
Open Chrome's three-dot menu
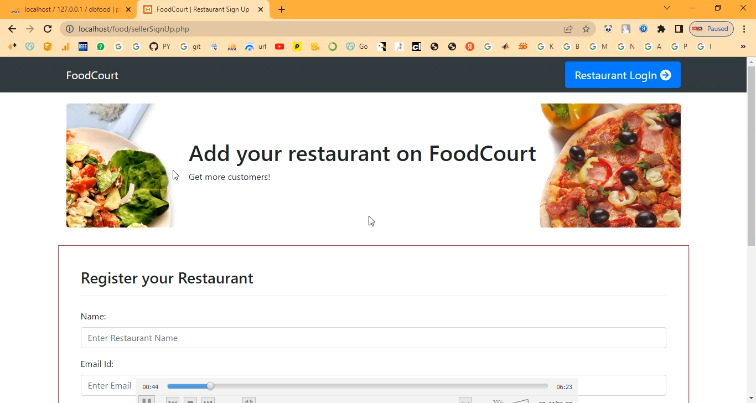click(744, 29)
